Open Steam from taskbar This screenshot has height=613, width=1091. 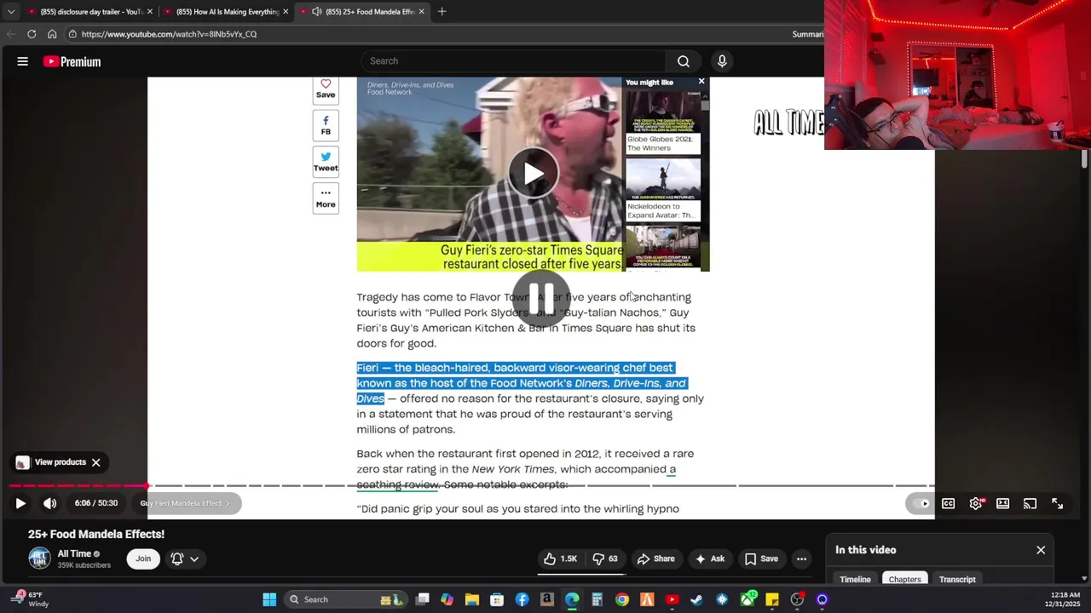(696, 599)
